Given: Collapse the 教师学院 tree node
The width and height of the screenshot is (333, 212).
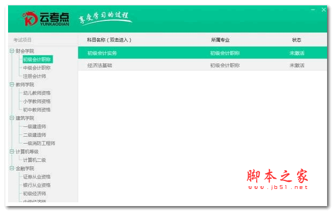Looking at the screenshot, I should (12, 84).
